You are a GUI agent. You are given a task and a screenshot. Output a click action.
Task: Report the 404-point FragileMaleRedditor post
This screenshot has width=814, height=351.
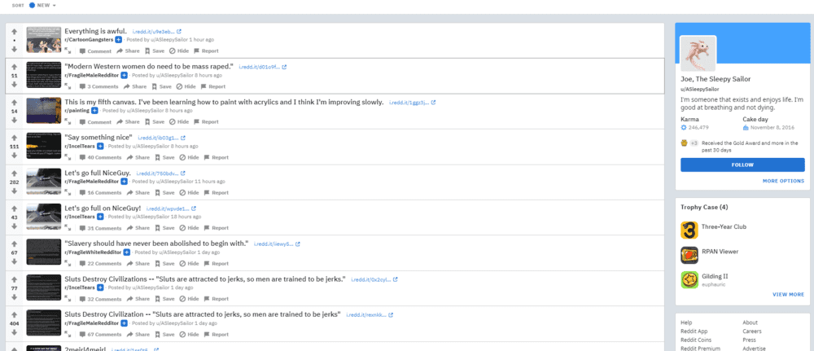pyautogui.click(x=217, y=335)
